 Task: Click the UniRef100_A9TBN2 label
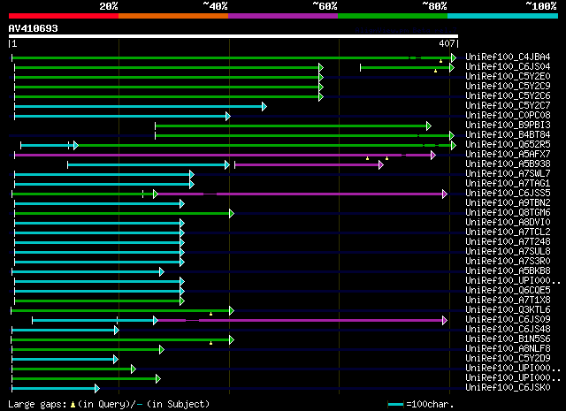(x=508, y=202)
